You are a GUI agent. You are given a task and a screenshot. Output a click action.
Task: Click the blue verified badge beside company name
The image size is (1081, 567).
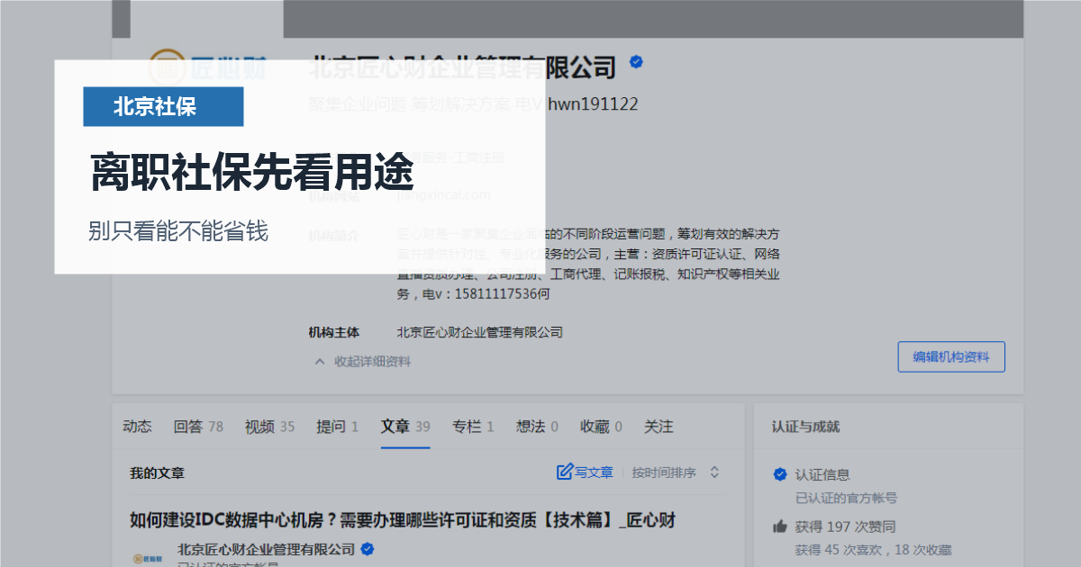click(x=636, y=63)
